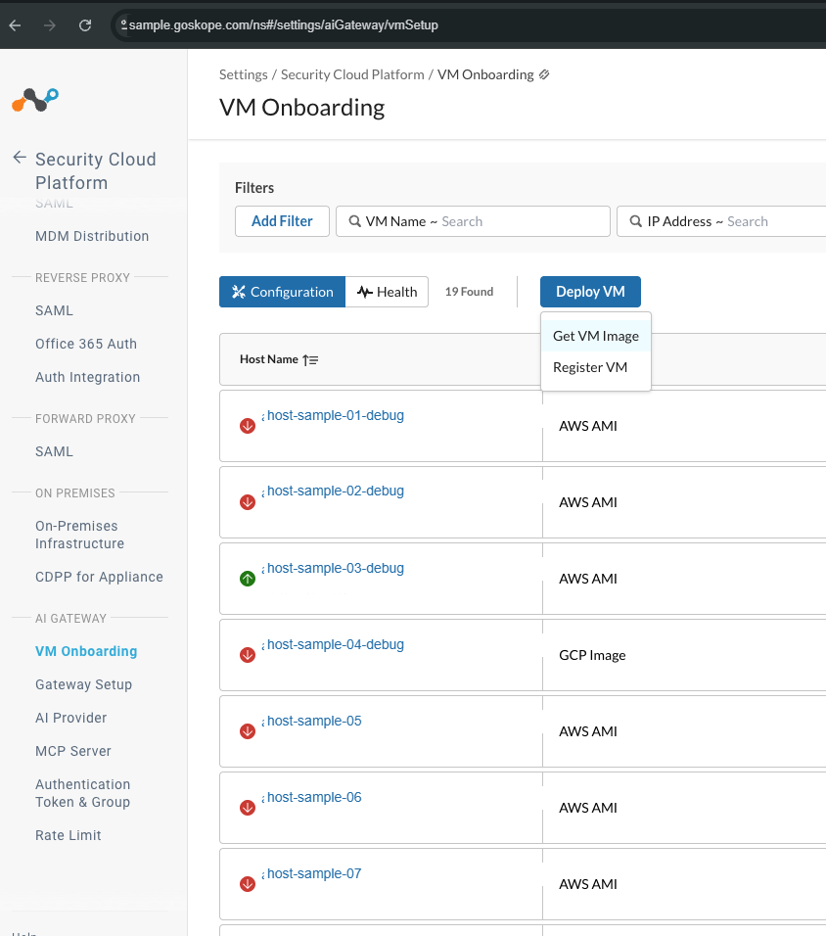
Task: Click red down status icon for host-sample-02-debug
Action: click(x=248, y=502)
